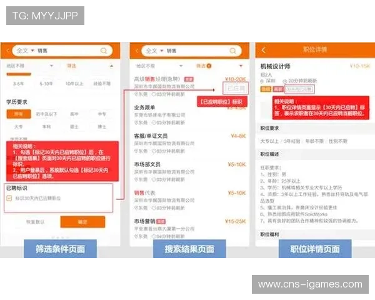The image size is (375, 300).
Task: Tap orange tag under 机械设计师 details
Action: click(x=266, y=89)
